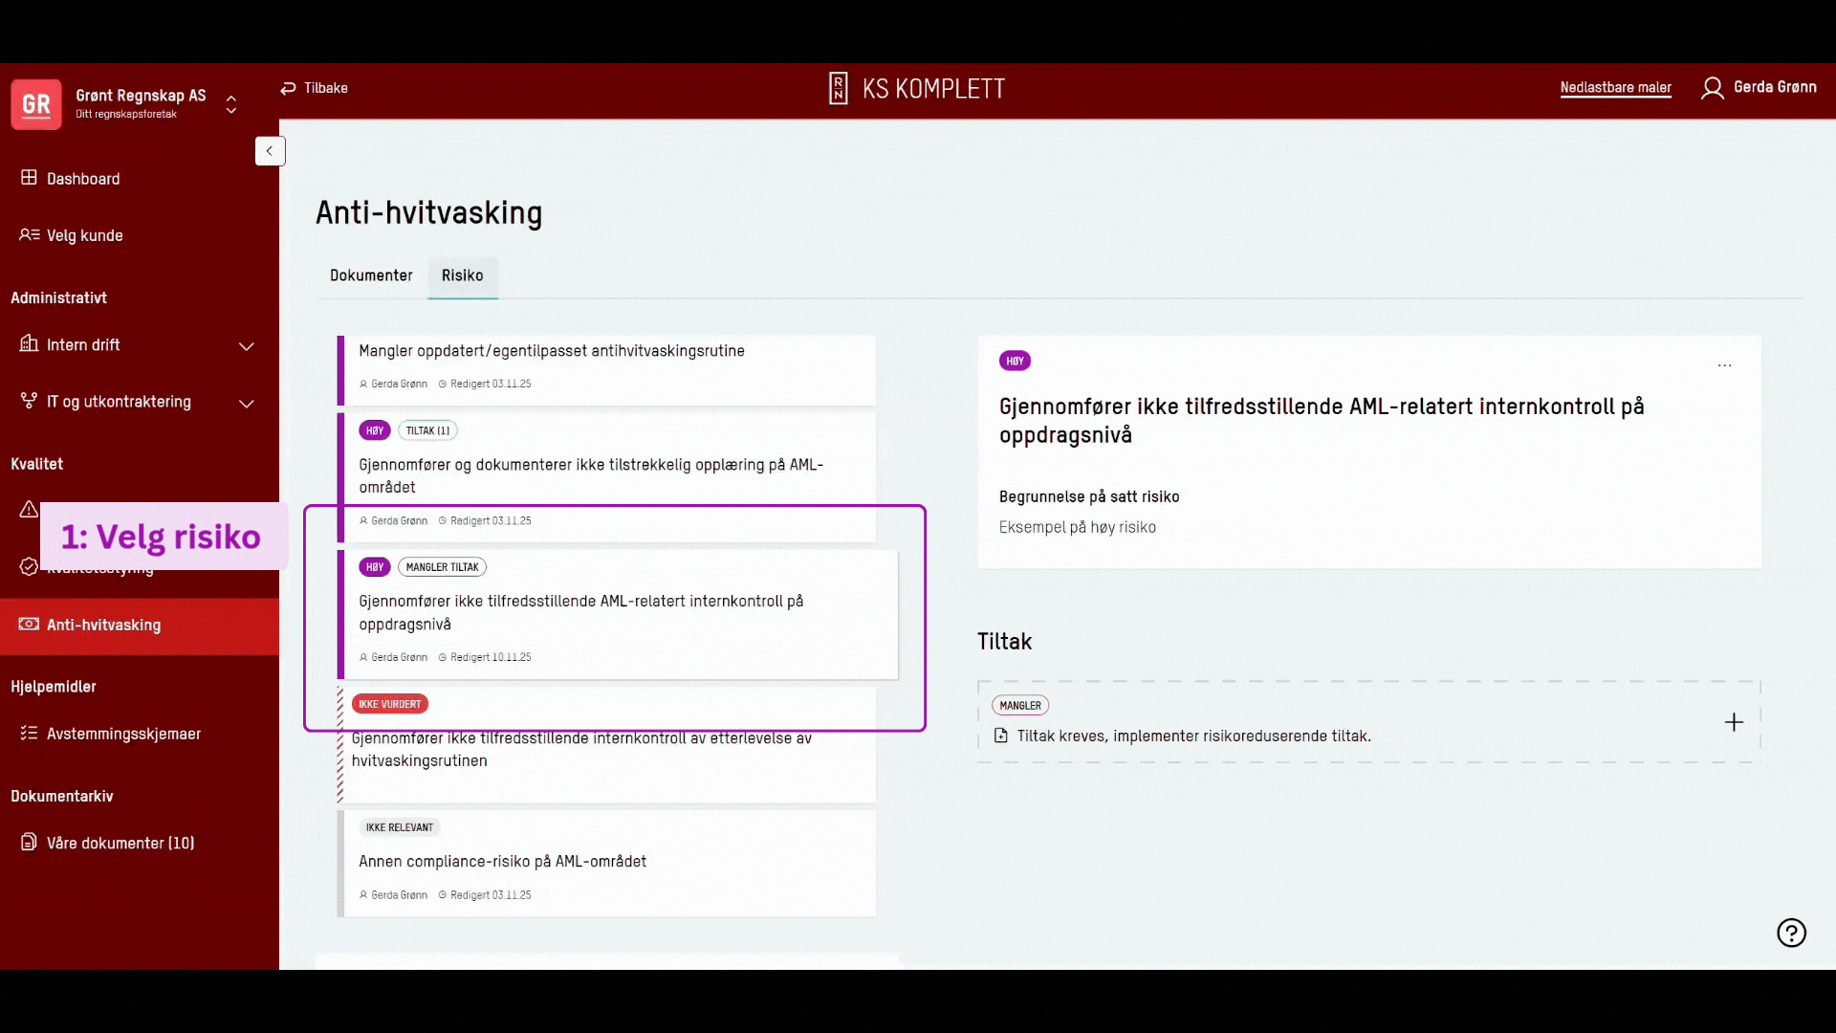Open the three-dot menu on risk card
Image resolution: width=1836 pixels, height=1033 pixels.
pyautogui.click(x=1724, y=365)
